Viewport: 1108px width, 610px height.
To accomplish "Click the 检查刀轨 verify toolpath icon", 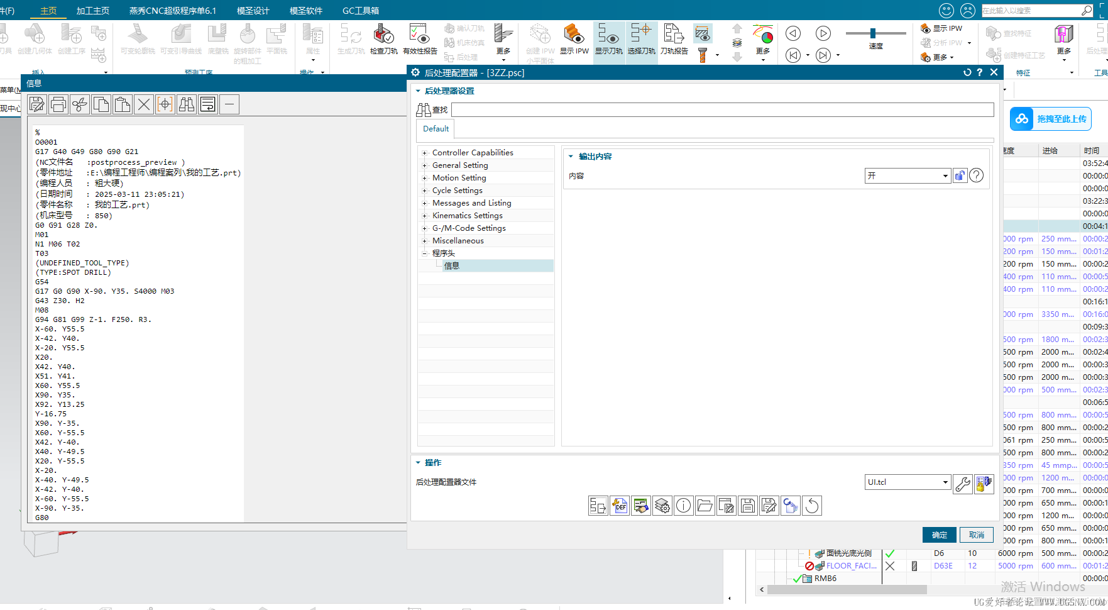I will (x=383, y=39).
